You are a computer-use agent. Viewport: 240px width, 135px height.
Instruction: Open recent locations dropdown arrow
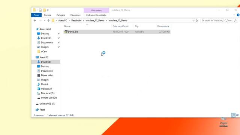[45, 21]
